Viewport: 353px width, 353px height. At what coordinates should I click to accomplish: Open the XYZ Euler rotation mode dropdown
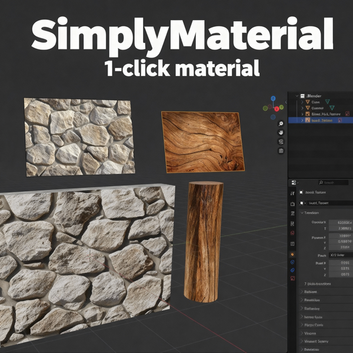click(341, 255)
